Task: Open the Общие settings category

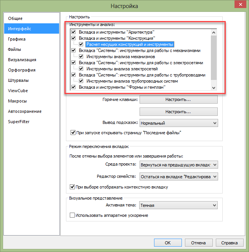Action: (32, 18)
